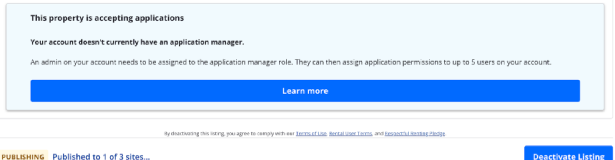
Task: Click the 'By deactivating this listing' disclaimer text
Action: click(305, 133)
